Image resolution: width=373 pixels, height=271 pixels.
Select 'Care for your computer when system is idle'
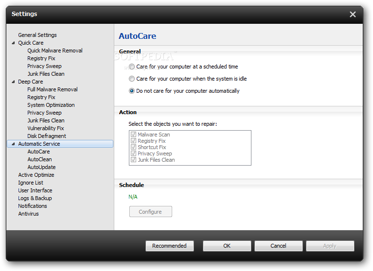tap(132, 79)
